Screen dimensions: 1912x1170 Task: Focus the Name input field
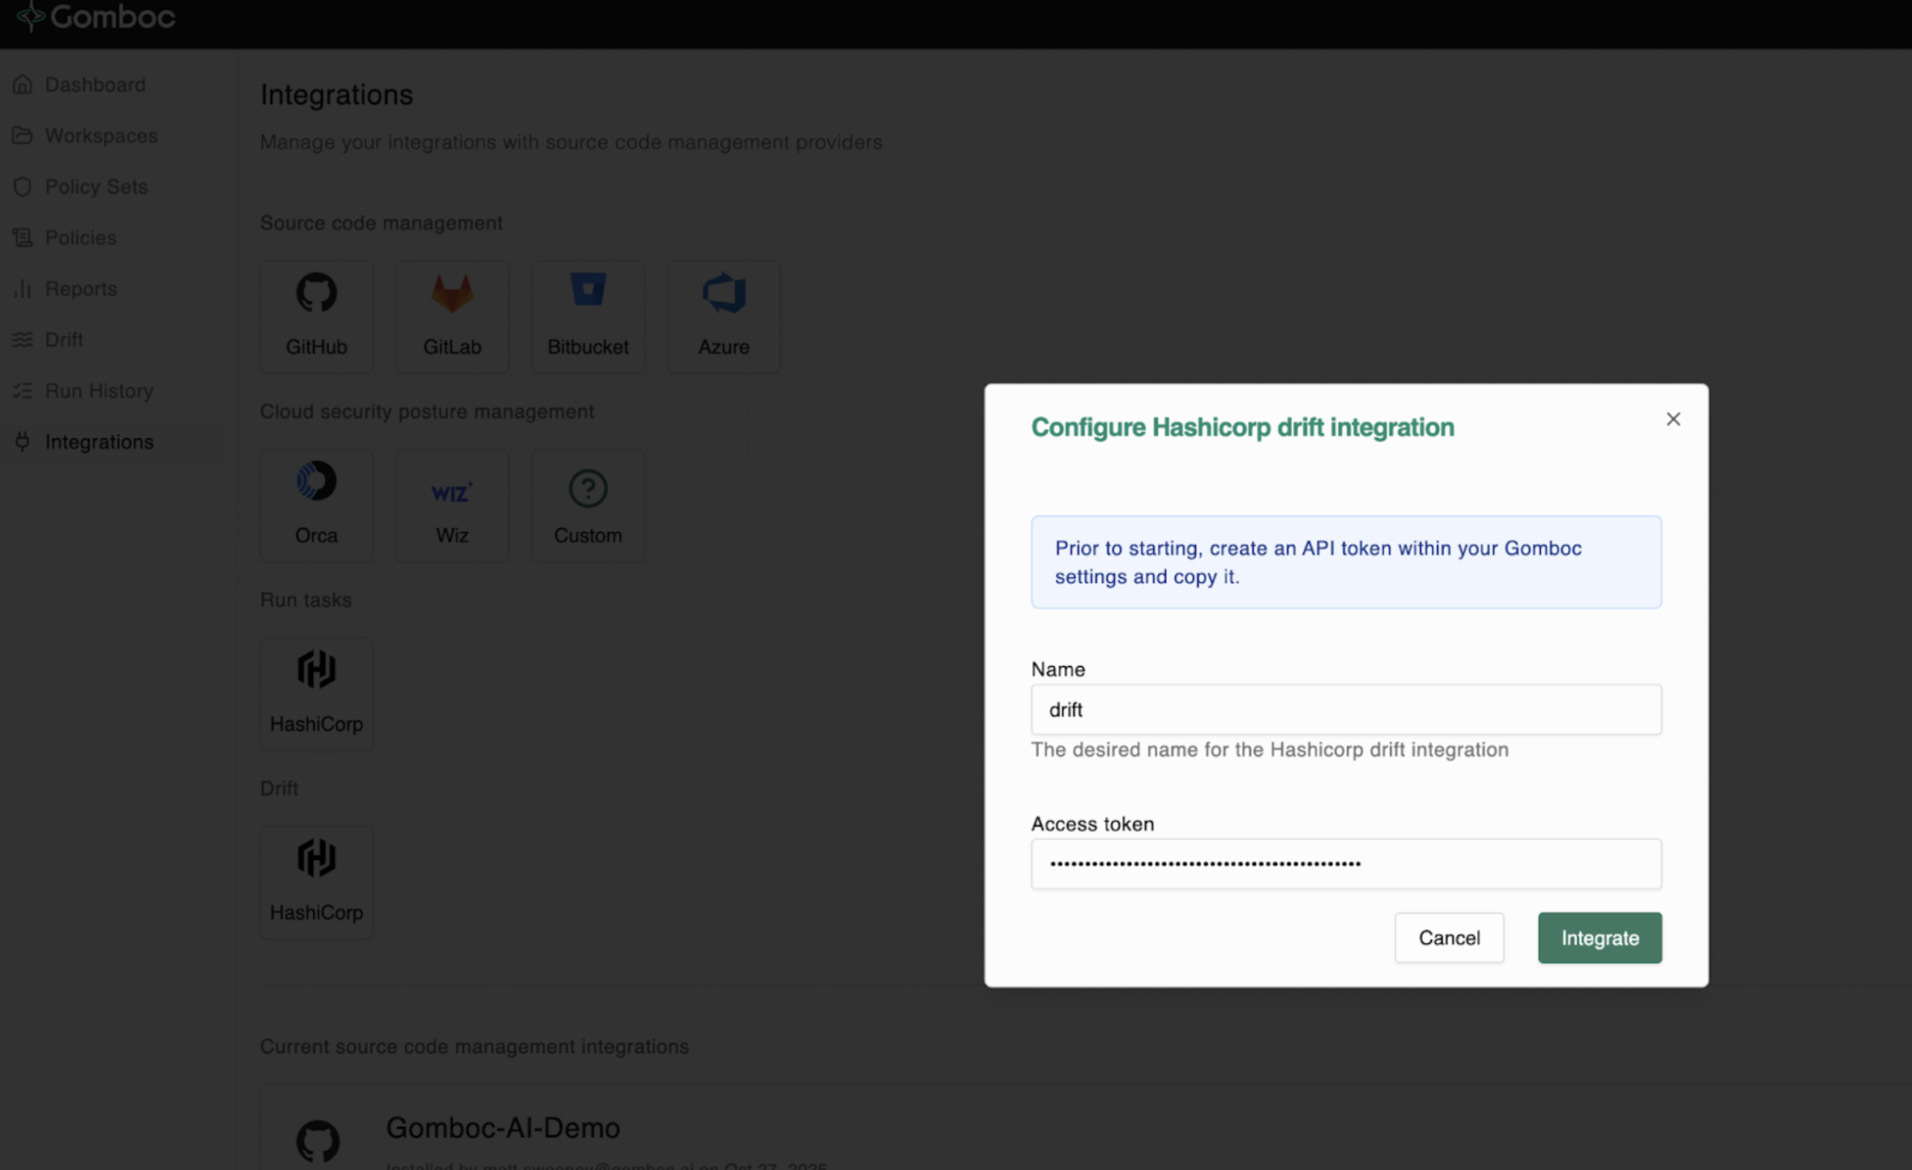point(1345,710)
